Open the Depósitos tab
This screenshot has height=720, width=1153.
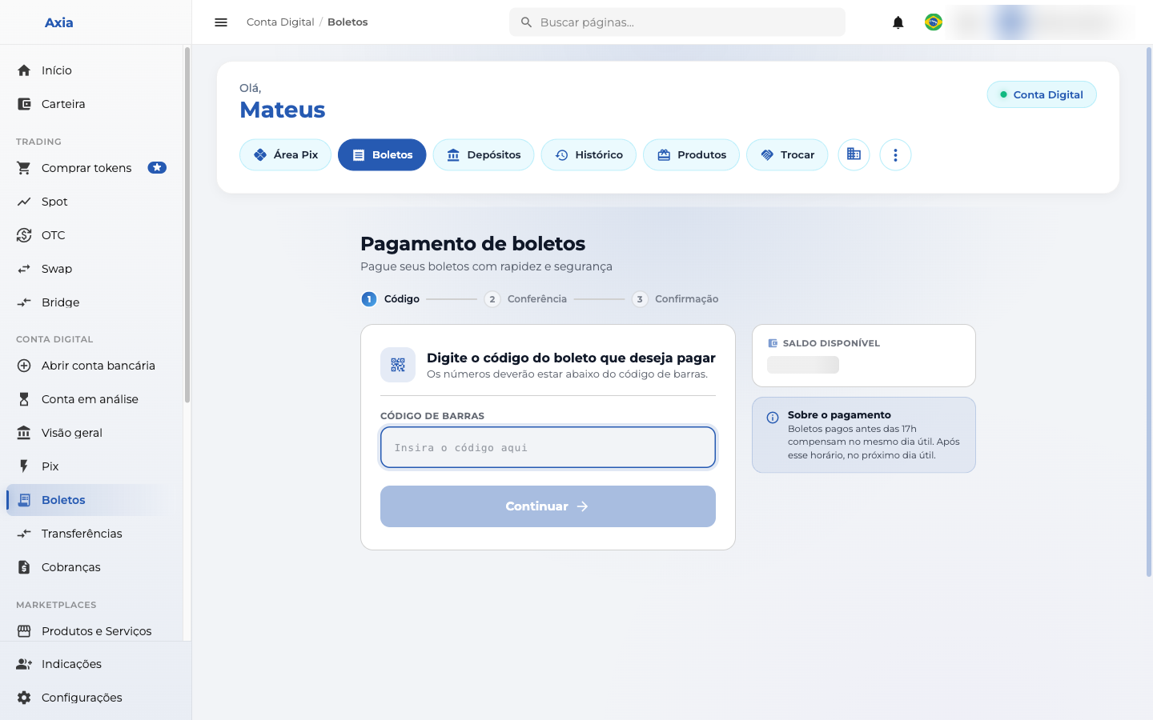[x=484, y=154]
